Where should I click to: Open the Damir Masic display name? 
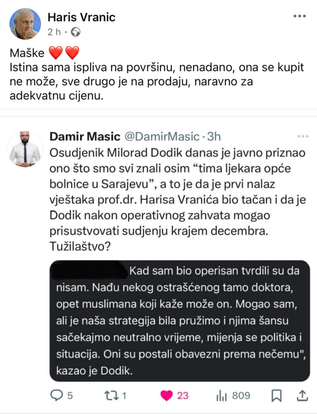click(x=85, y=137)
